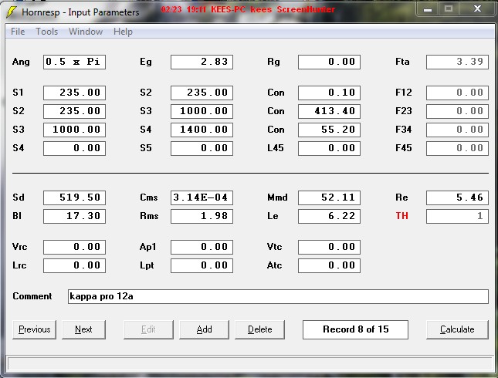This screenshot has height=378, width=498.
Task: Click the red TH label
Action: (401, 216)
